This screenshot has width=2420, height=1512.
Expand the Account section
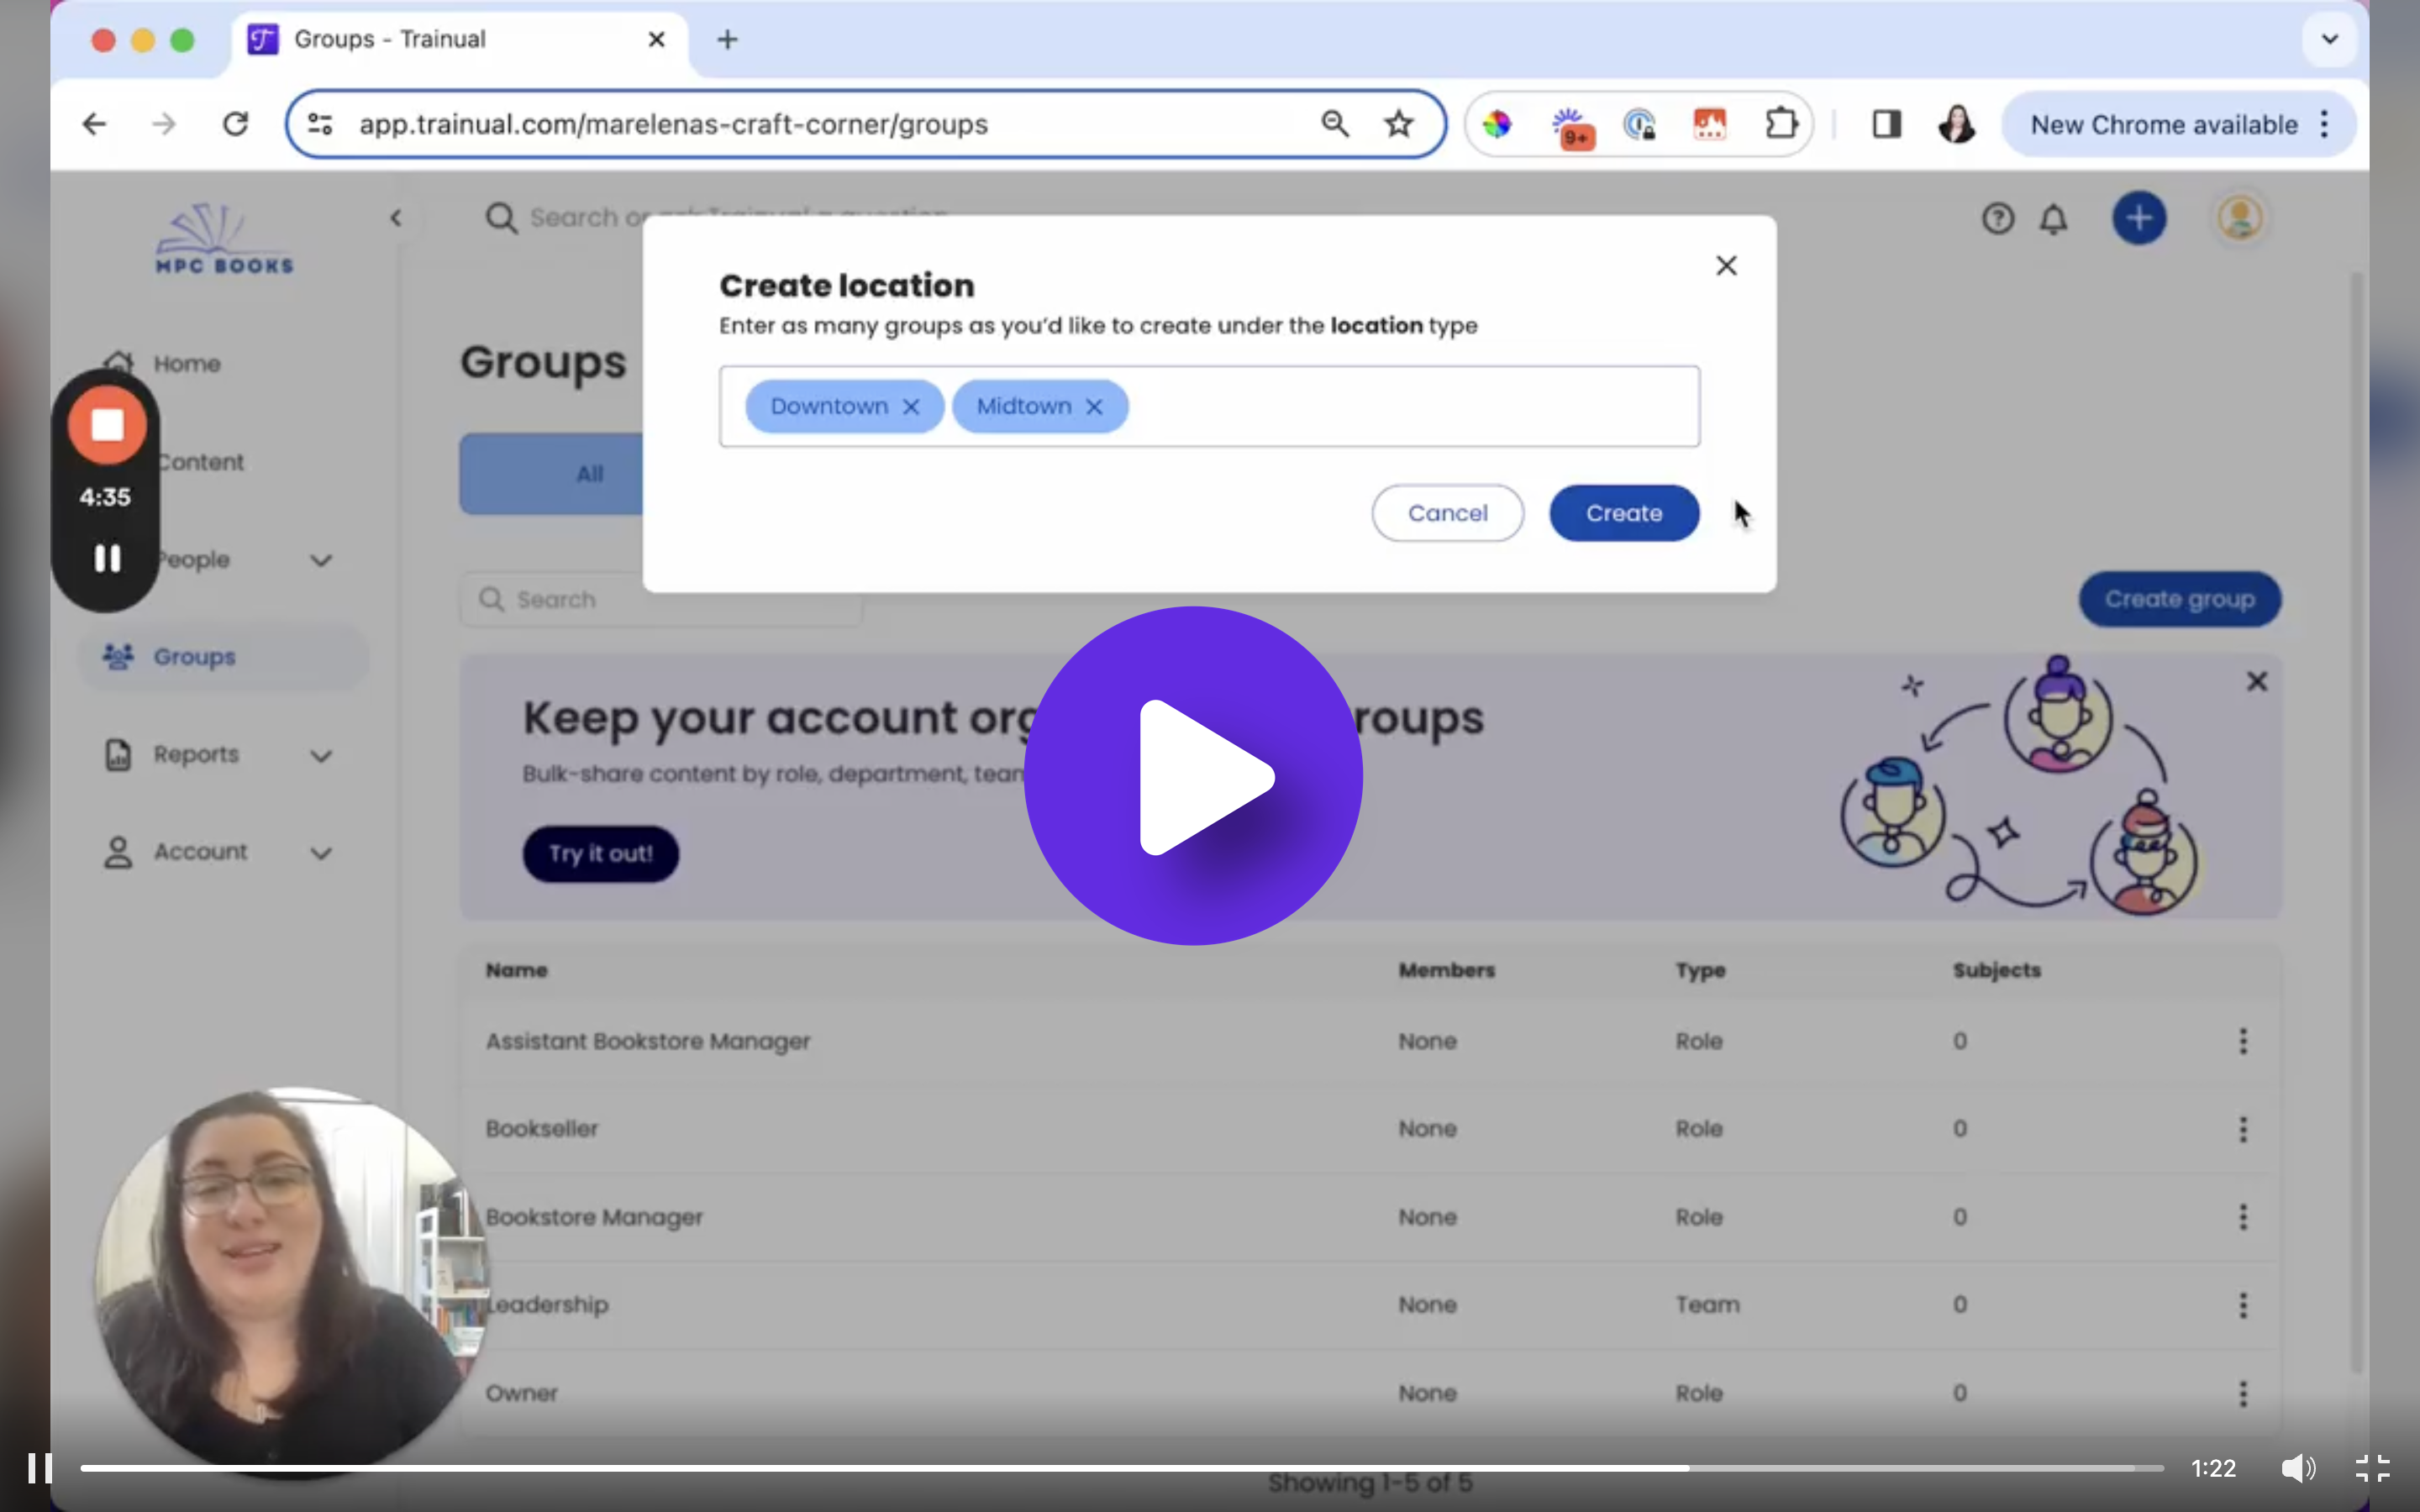point(321,853)
